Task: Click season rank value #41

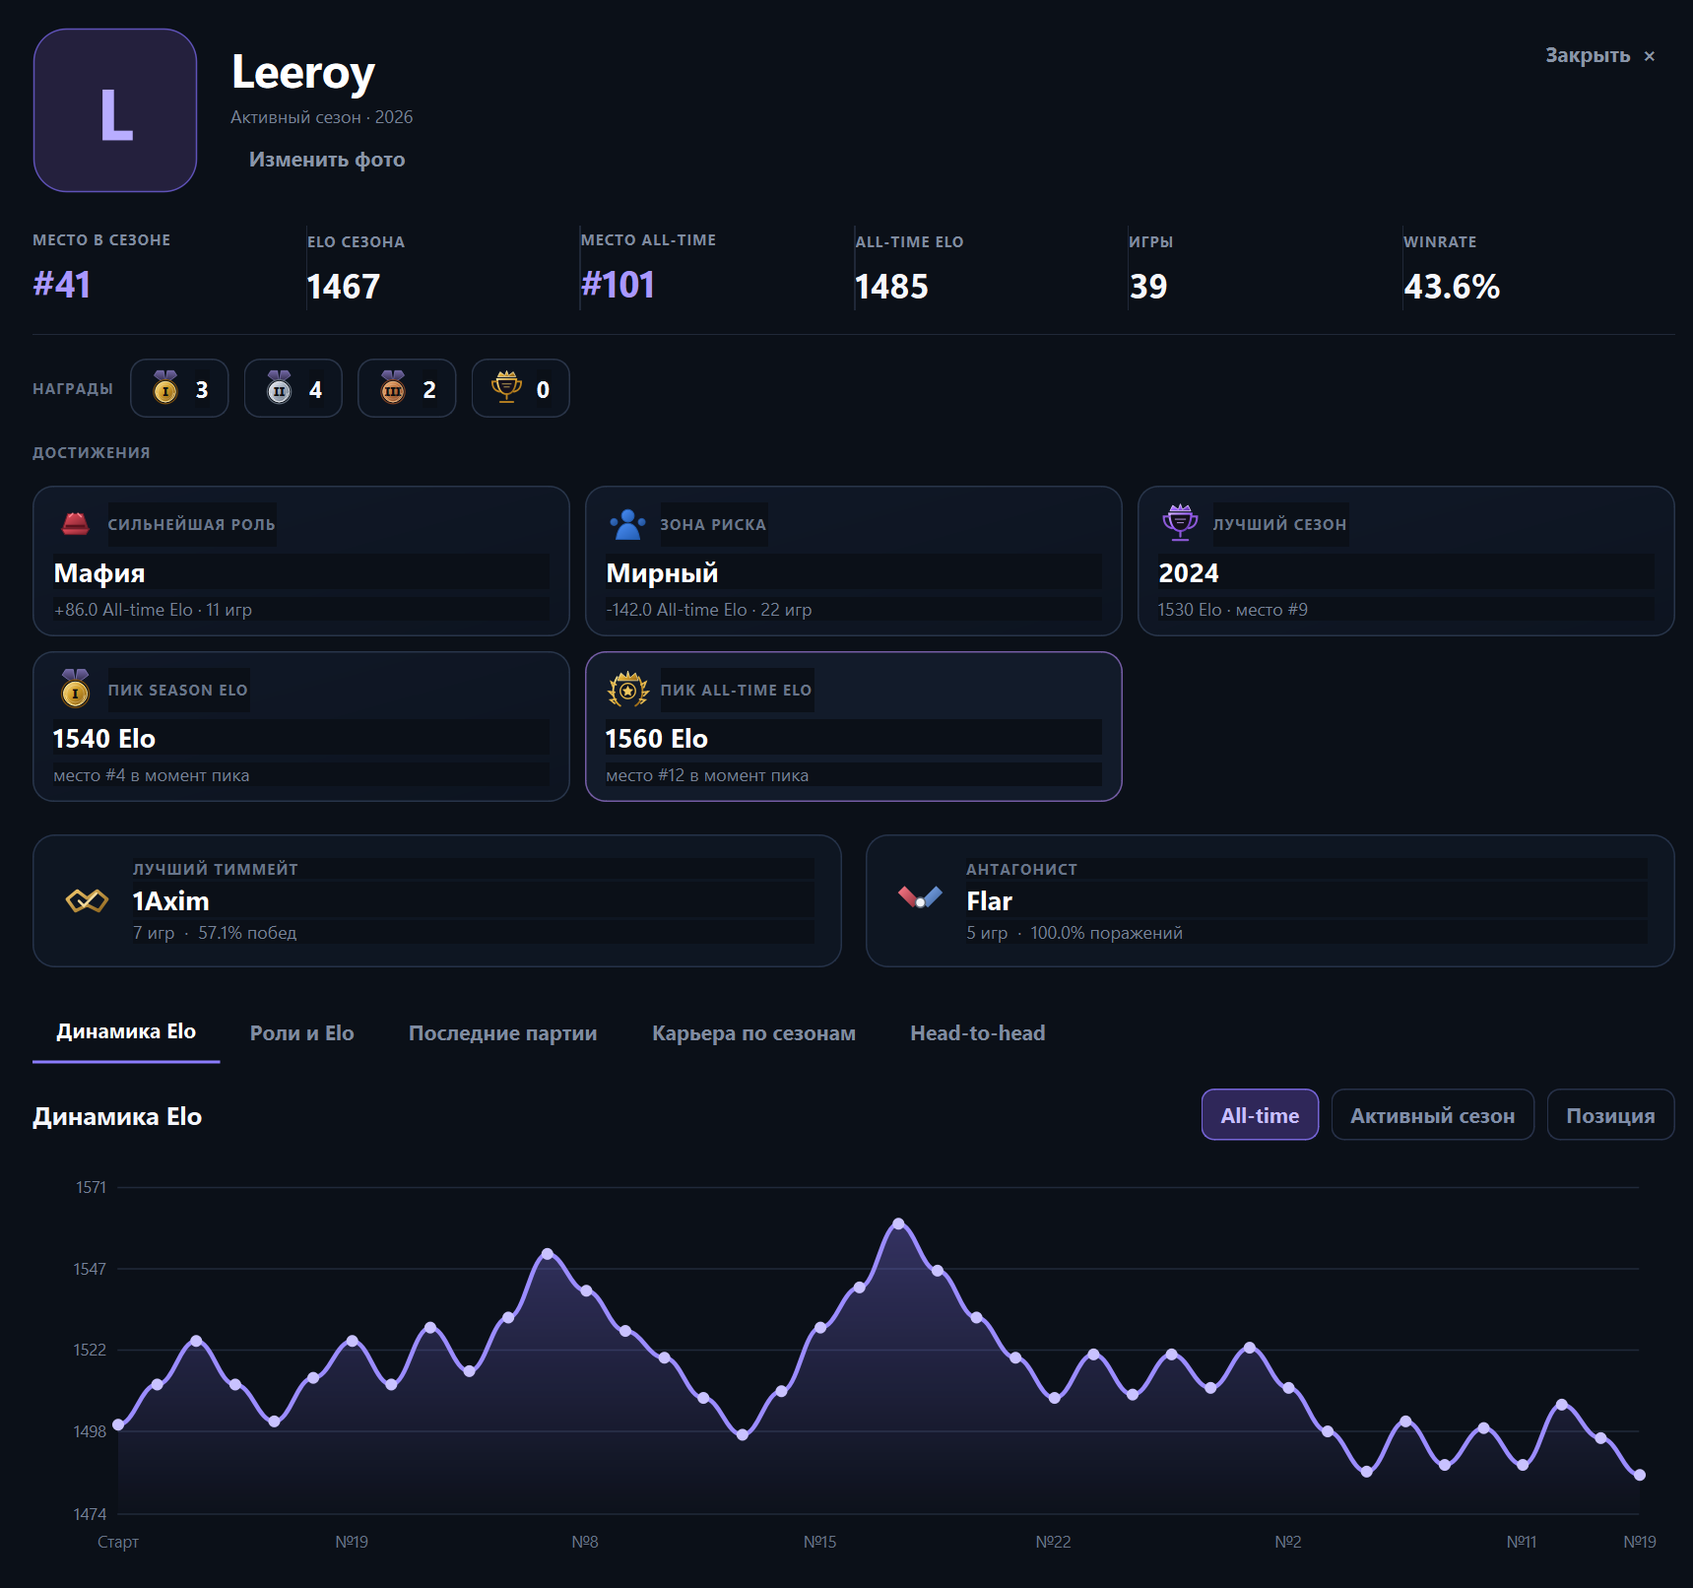Action: point(62,285)
